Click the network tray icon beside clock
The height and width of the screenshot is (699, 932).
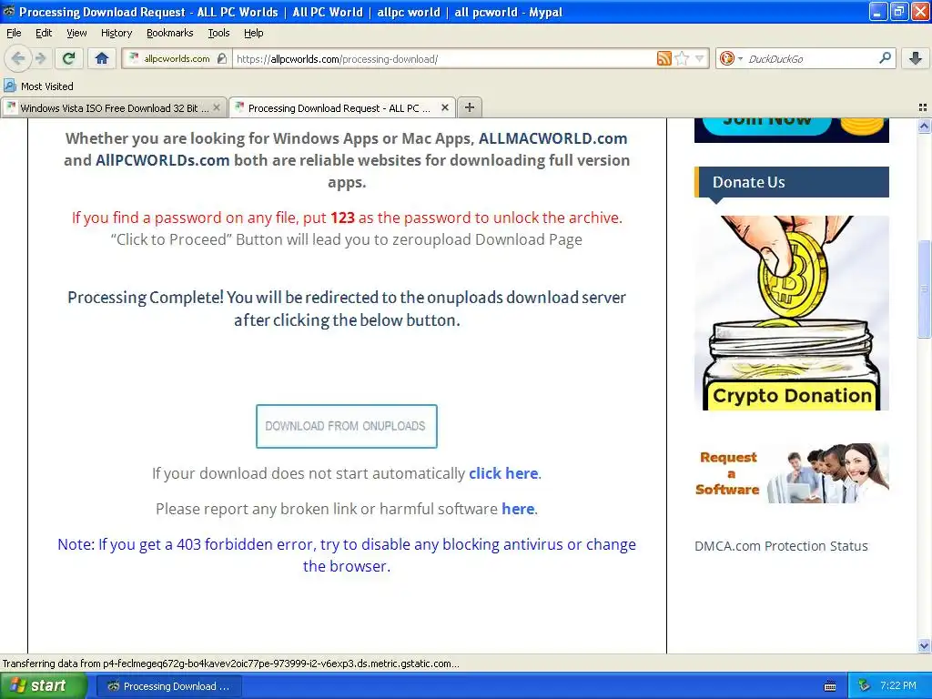[865, 686]
